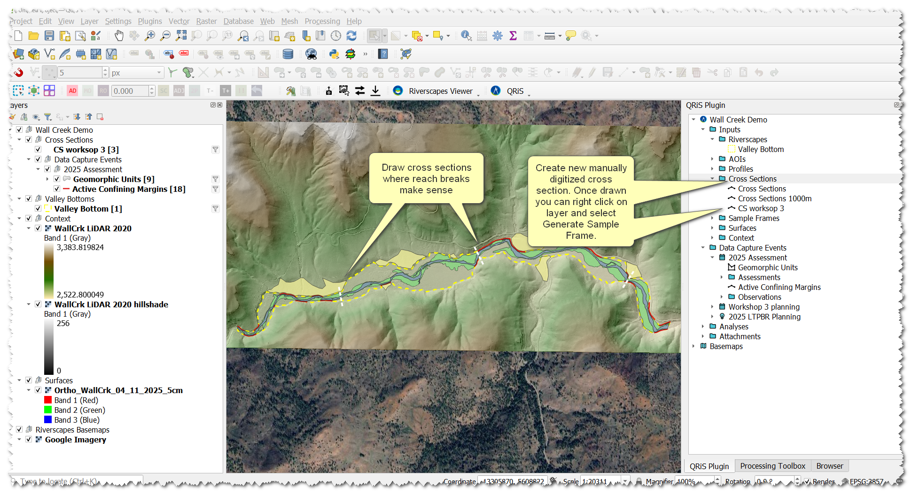
Task: Click the Zoom In magnifier tool
Action: (x=150, y=36)
